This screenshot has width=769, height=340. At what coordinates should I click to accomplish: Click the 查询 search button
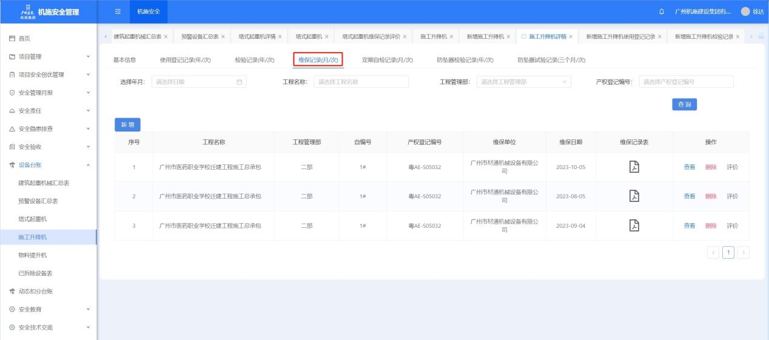click(x=683, y=104)
